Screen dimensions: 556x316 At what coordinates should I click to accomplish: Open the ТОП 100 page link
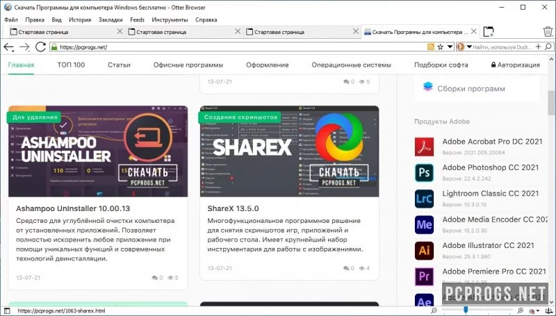pos(71,65)
